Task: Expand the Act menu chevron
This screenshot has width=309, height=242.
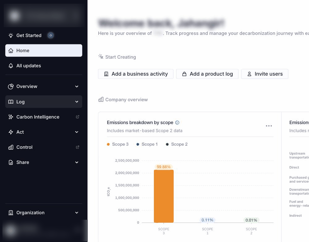Action: [x=77, y=132]
